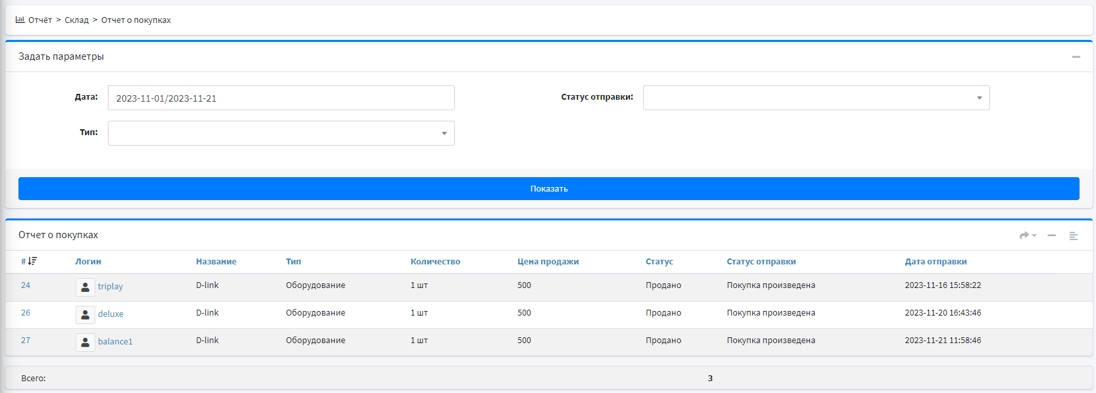1096x393 pixels.
Task: Click user avatar icon beside balance1
Action: coord(85,342)
